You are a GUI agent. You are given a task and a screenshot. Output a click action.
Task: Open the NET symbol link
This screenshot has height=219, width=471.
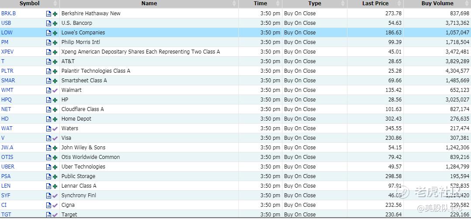[6, 109]
